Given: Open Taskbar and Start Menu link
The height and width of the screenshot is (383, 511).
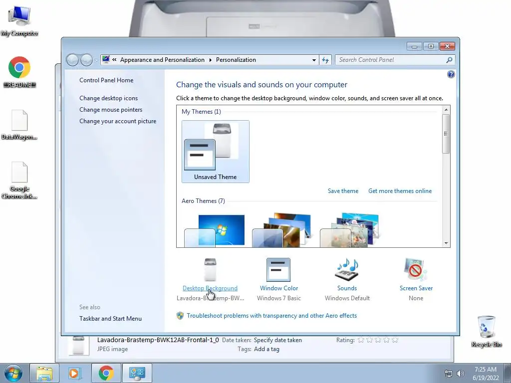Looking at the screenshot, I should click(x=110, y=319).
